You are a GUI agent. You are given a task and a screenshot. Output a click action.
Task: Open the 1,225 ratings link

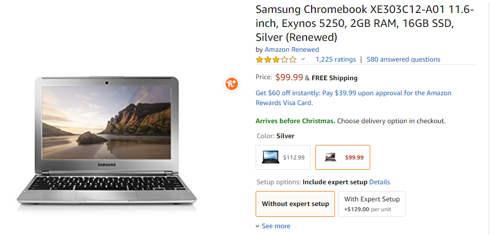(335, 60)
